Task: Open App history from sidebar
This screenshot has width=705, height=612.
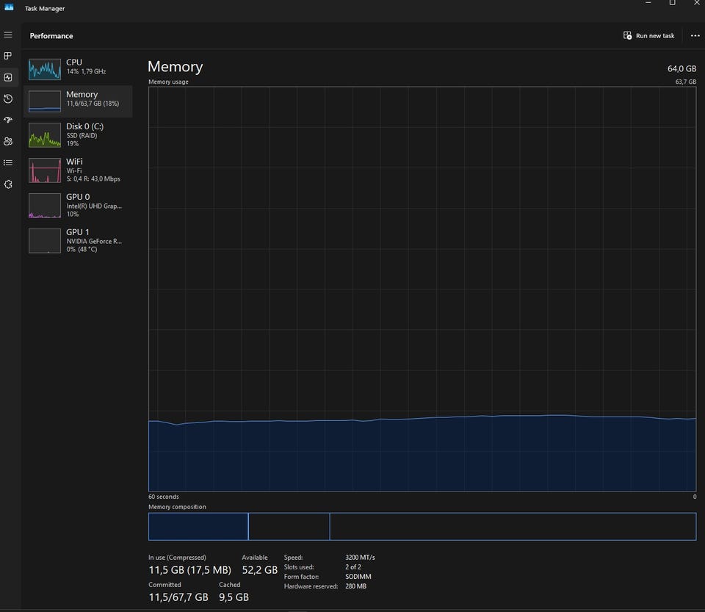Action: [x=8, y=98]
